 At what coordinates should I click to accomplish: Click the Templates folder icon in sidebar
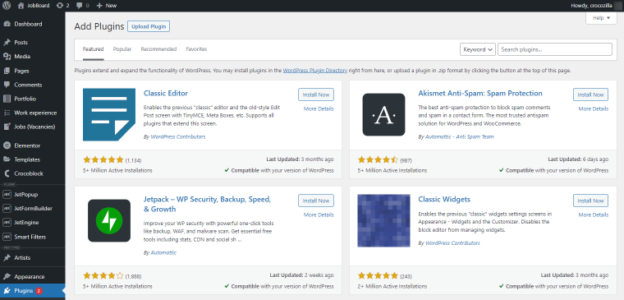tap(7, 159)
